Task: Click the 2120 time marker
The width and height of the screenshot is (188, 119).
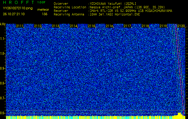Action: click(x=181, y=26)
